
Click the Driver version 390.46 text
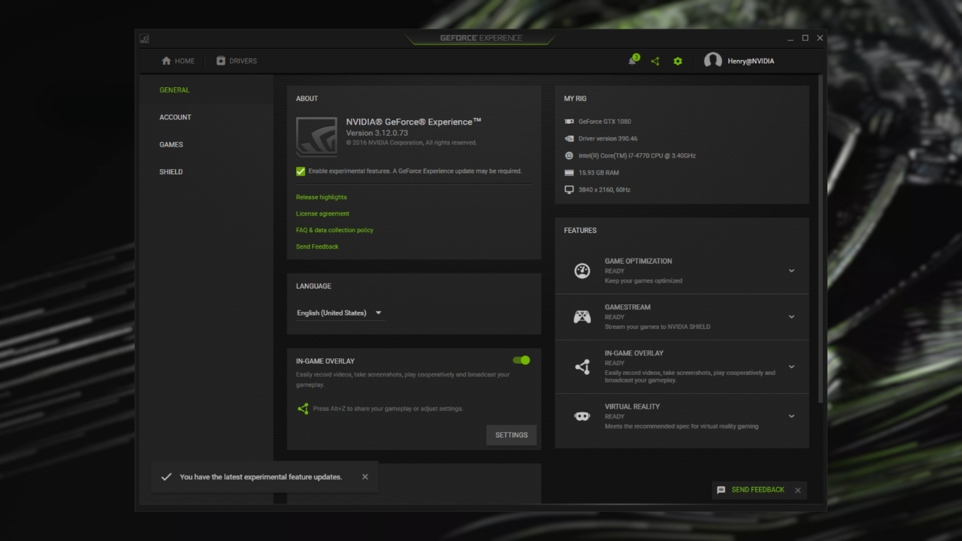coord(608,138)
